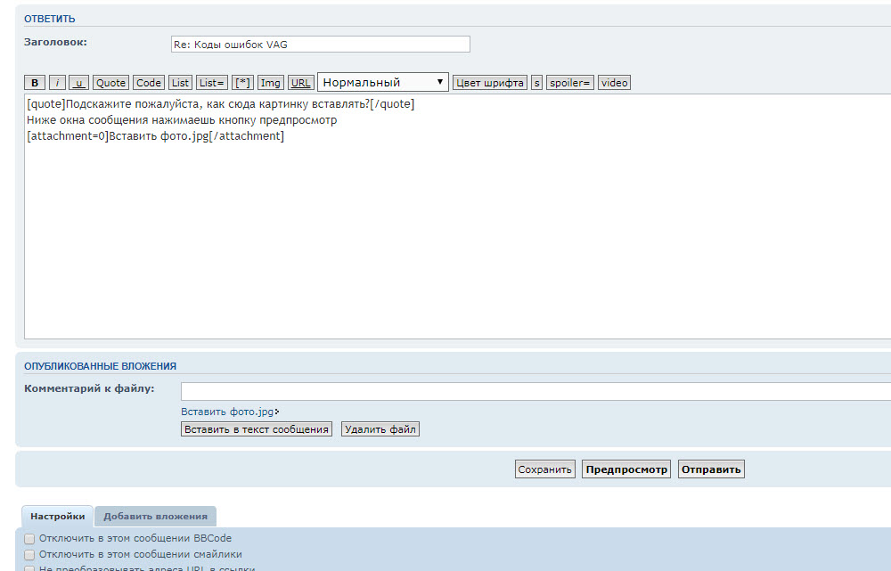Click the 'Предпросмотр' preview button
Screen dimensions: 891x571
tap(626, 469)
